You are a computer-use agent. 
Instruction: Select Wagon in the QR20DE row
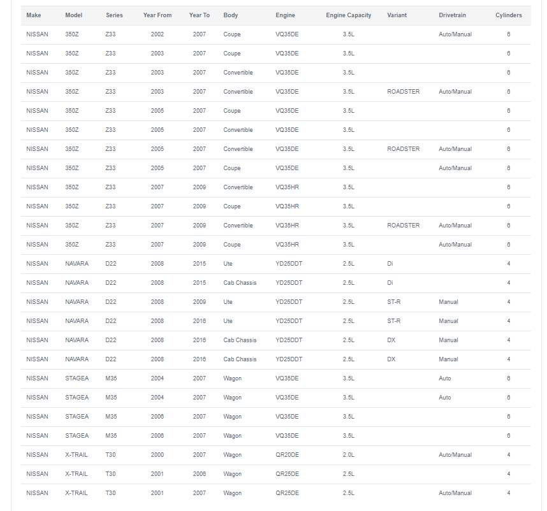[232, 455]
